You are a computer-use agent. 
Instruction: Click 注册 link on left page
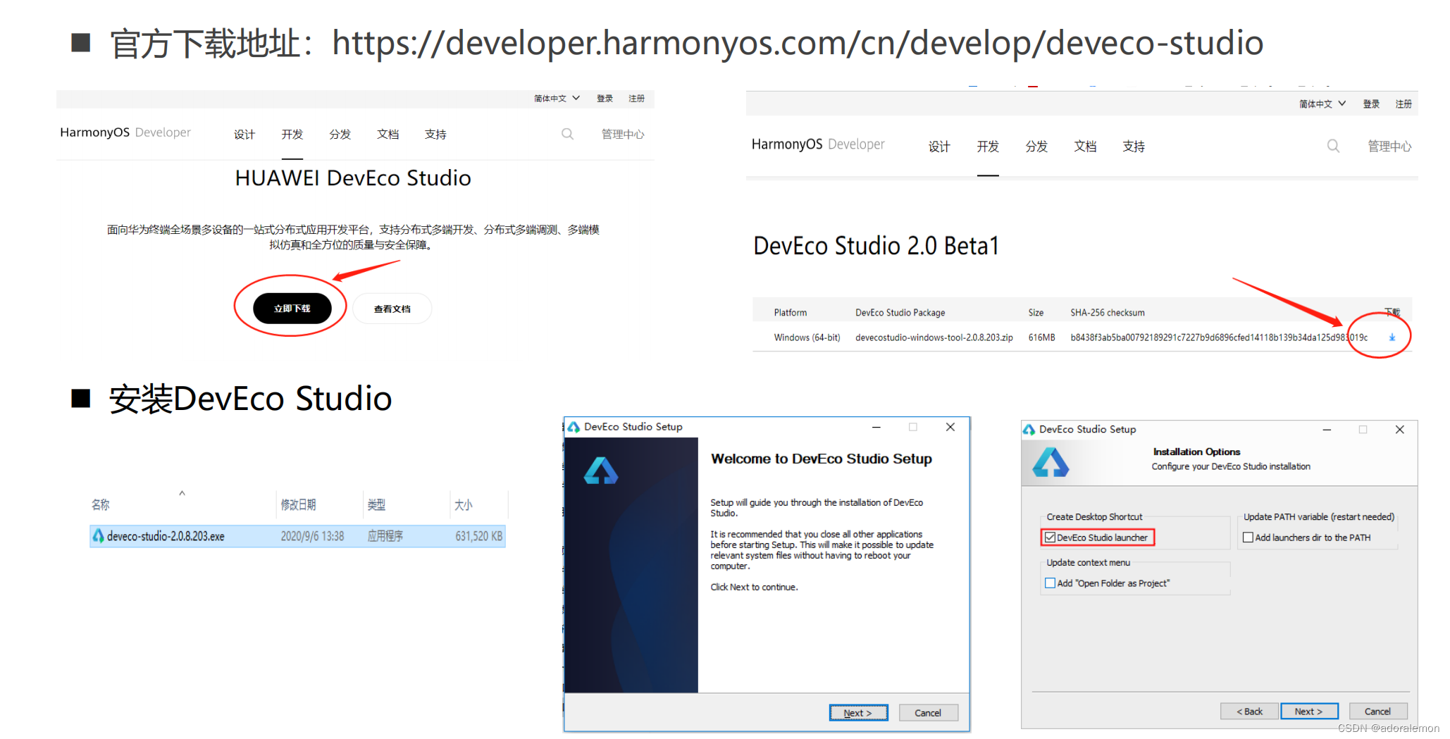tap(636, 99)
